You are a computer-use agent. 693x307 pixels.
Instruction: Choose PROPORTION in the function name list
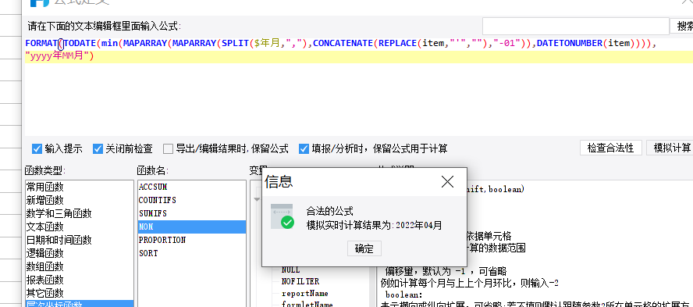(x=192, y=240)
